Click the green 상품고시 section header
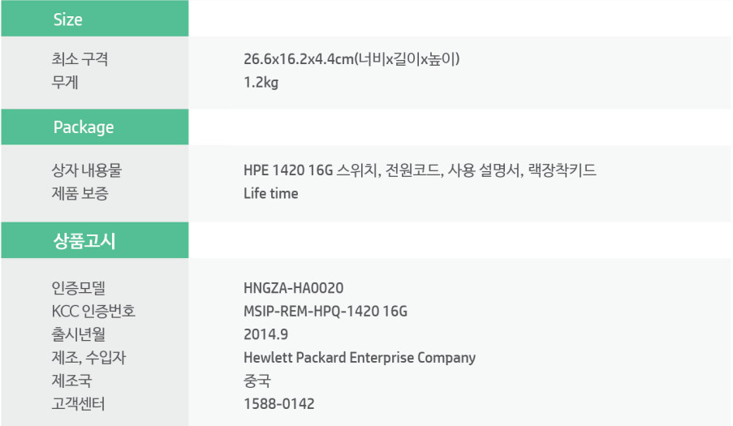Viewport: 733px width, 426px height. [x=95, y=240]
